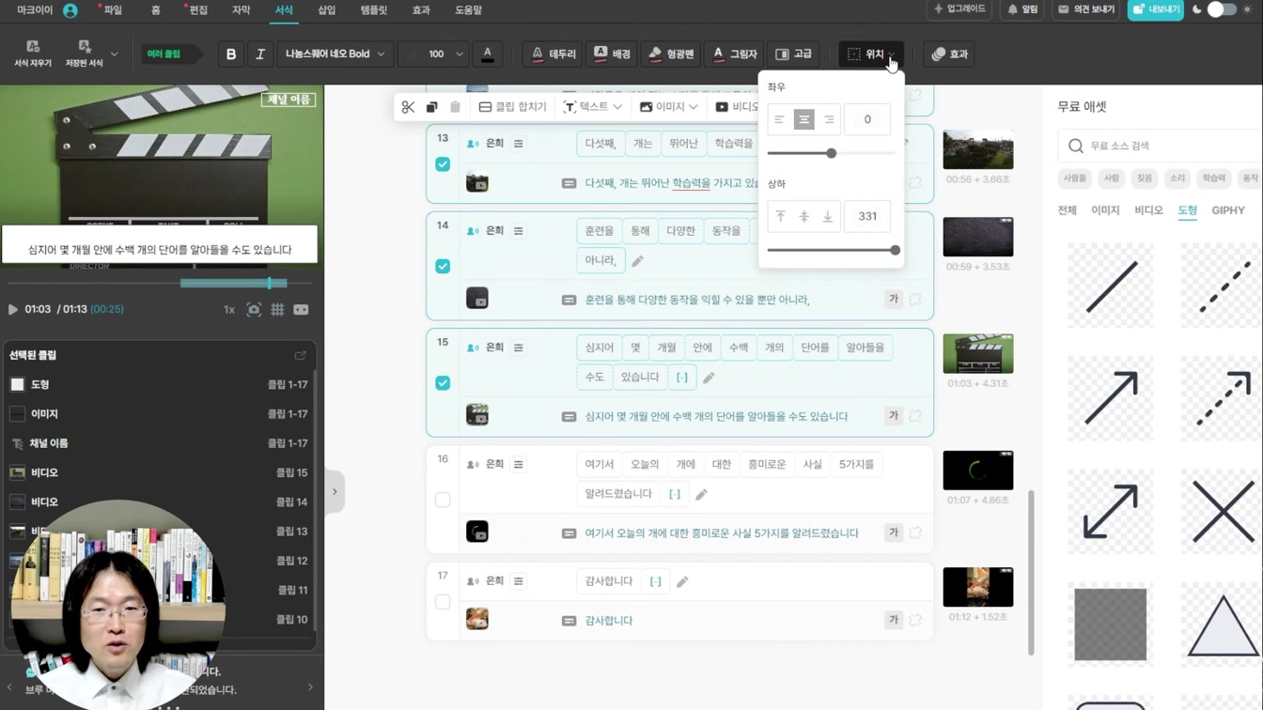Open the 템플릿 menu
This screenshot has width=1263, height=710.
[374, 10]
